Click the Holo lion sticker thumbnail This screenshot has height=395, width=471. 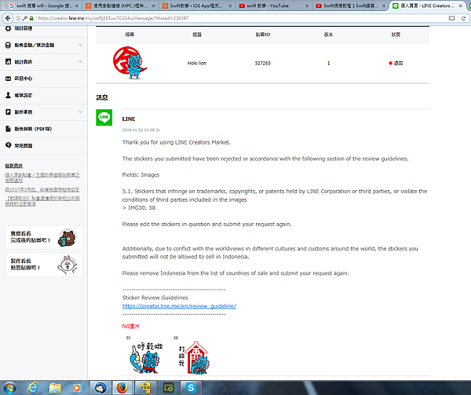(130, 63)
